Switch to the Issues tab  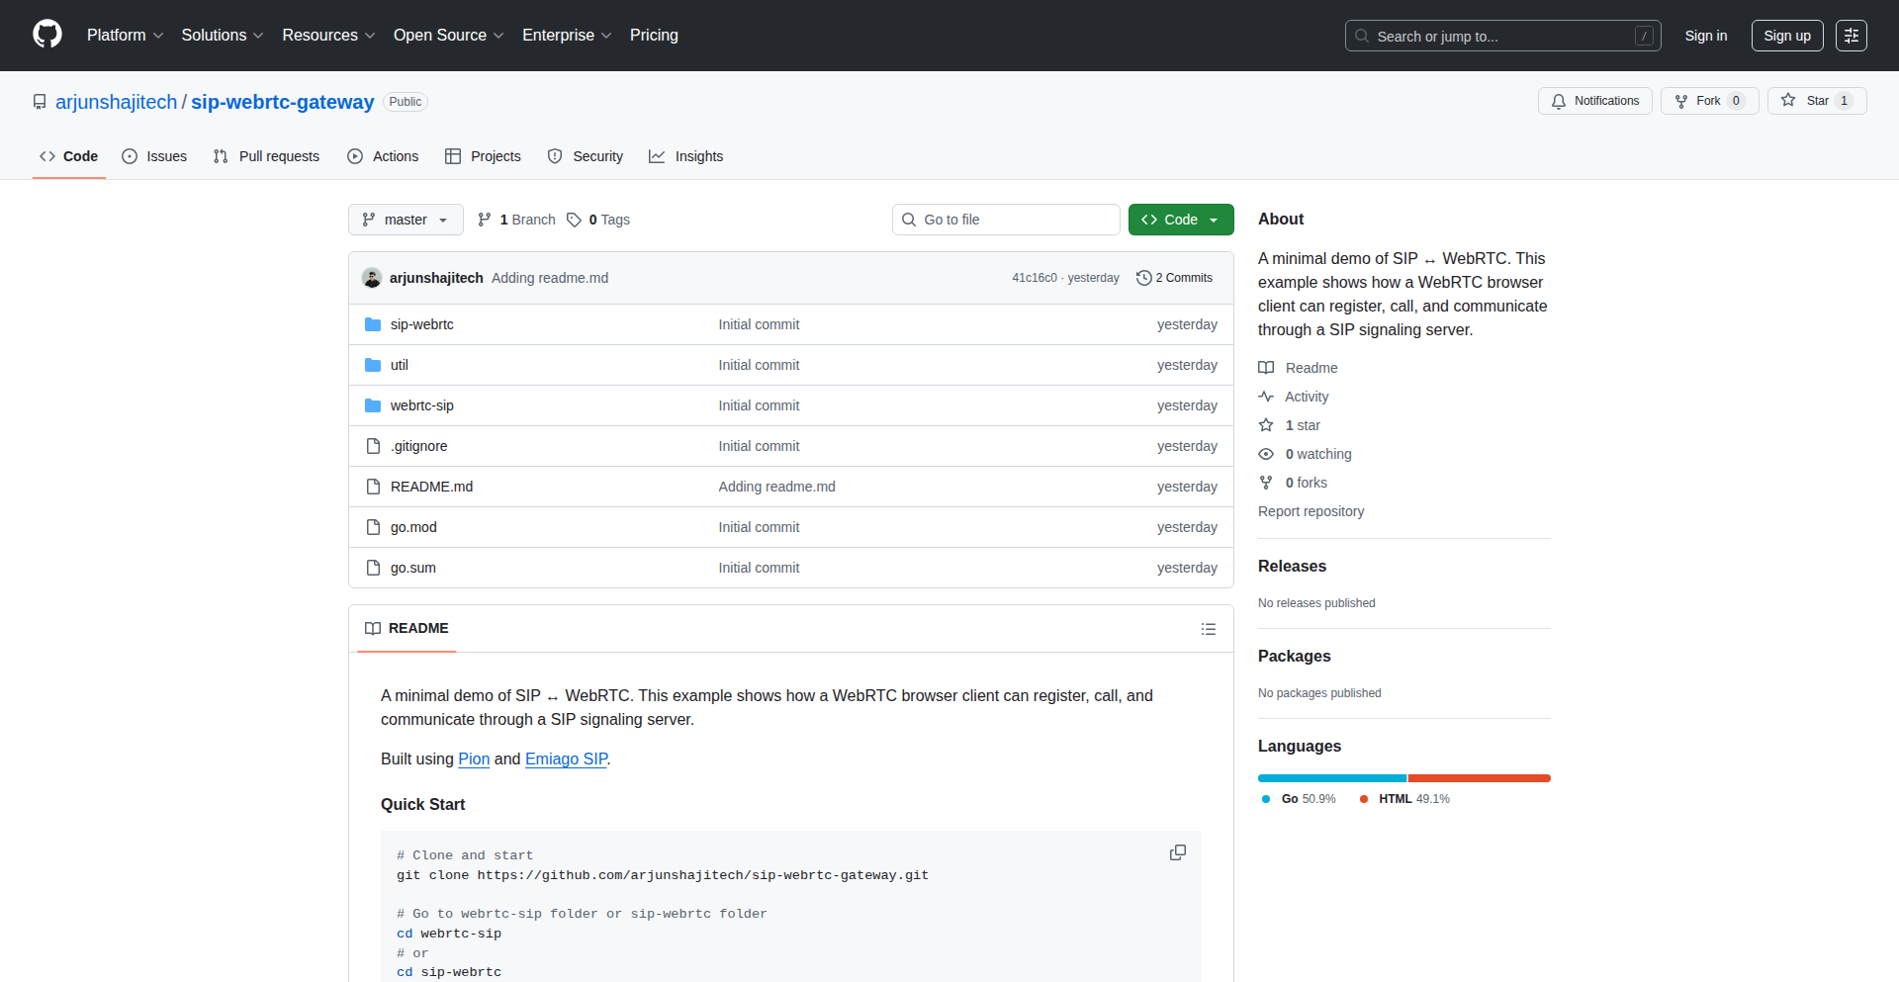coord(154,156)
